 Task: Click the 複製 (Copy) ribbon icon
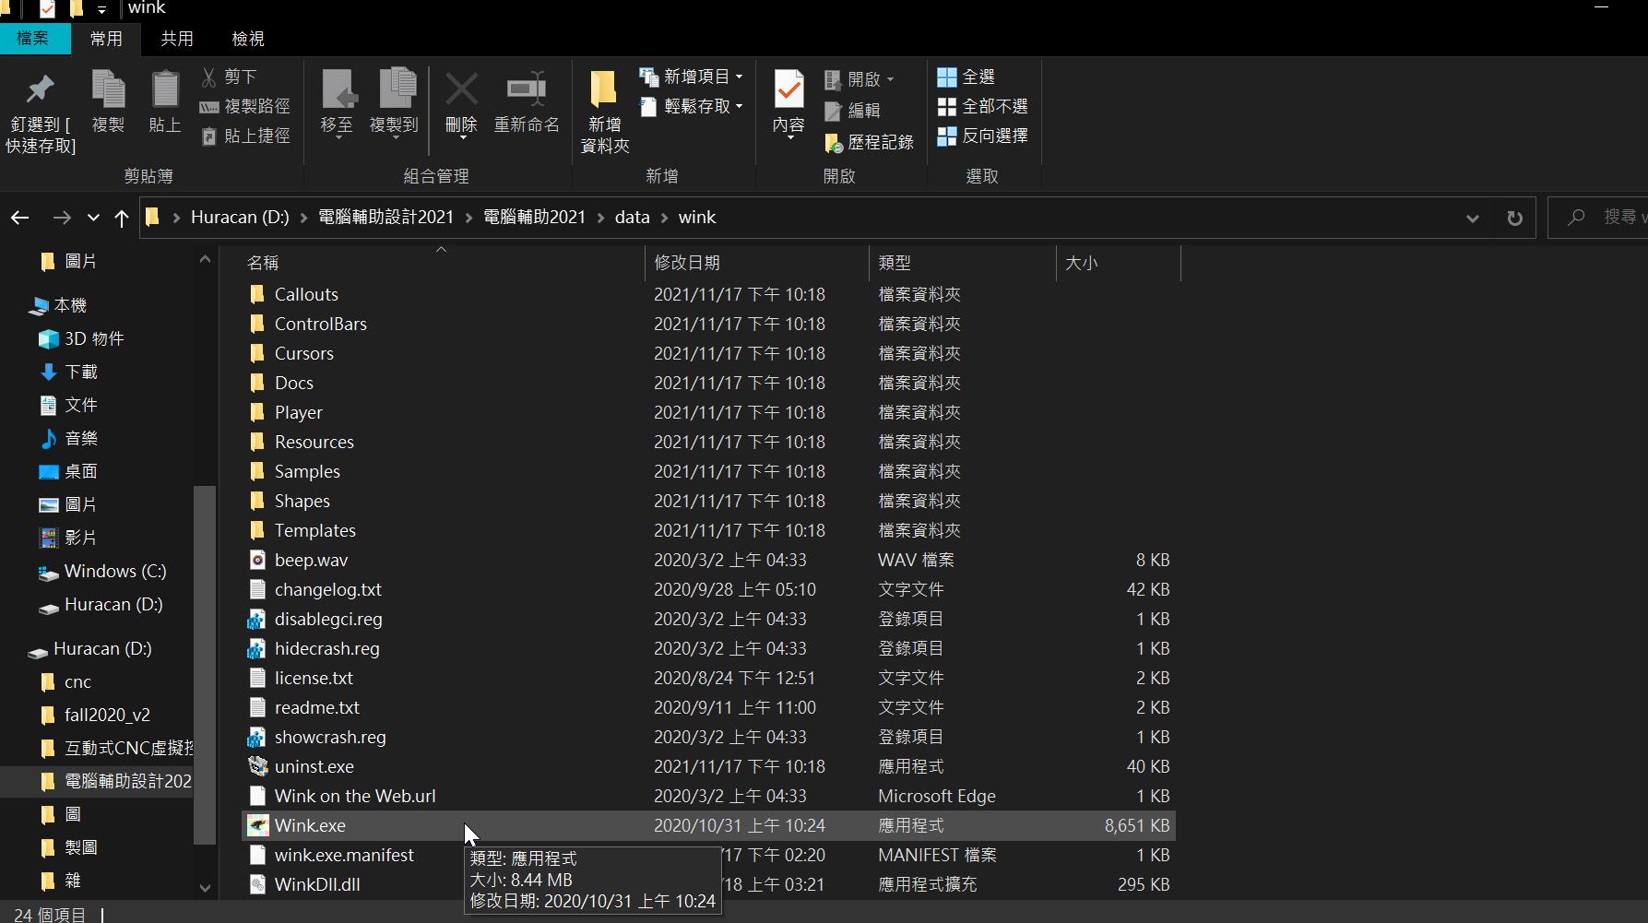pos(108,89)
